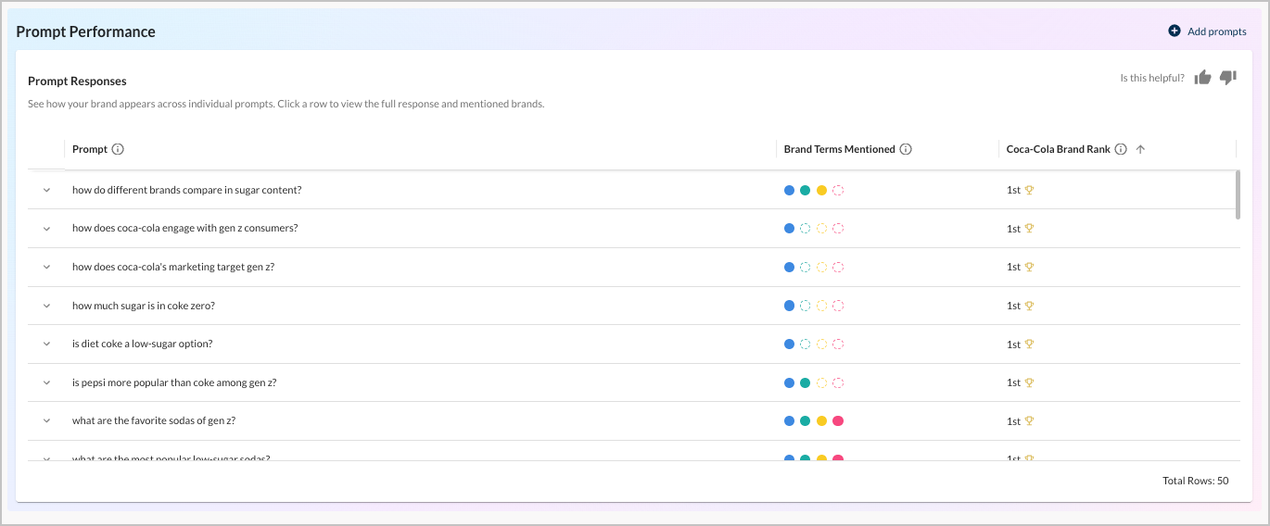
Task: Expand row 'how do different brands compare in sugar content?'
Action: click(46, 190)
